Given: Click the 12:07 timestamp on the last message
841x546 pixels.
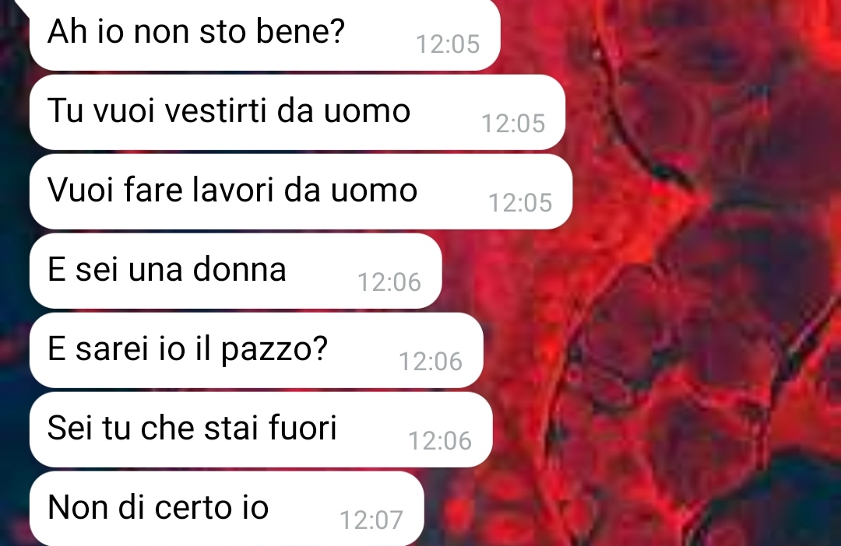Looking at the screenshot, I should click(371, 520).
